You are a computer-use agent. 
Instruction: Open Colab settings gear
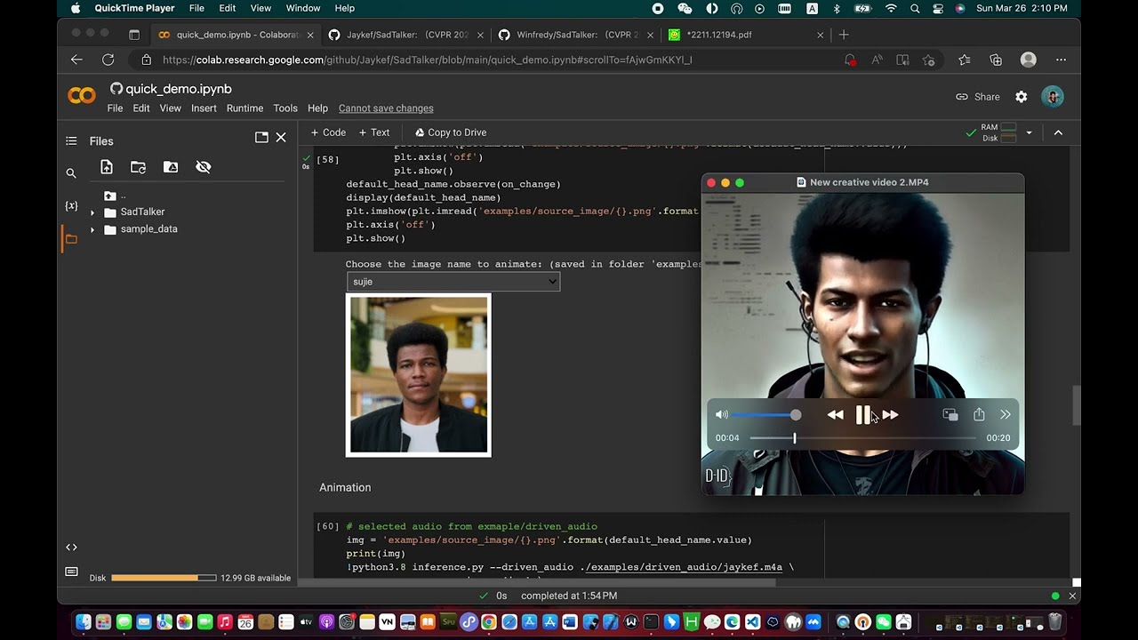click(1022, 97)
